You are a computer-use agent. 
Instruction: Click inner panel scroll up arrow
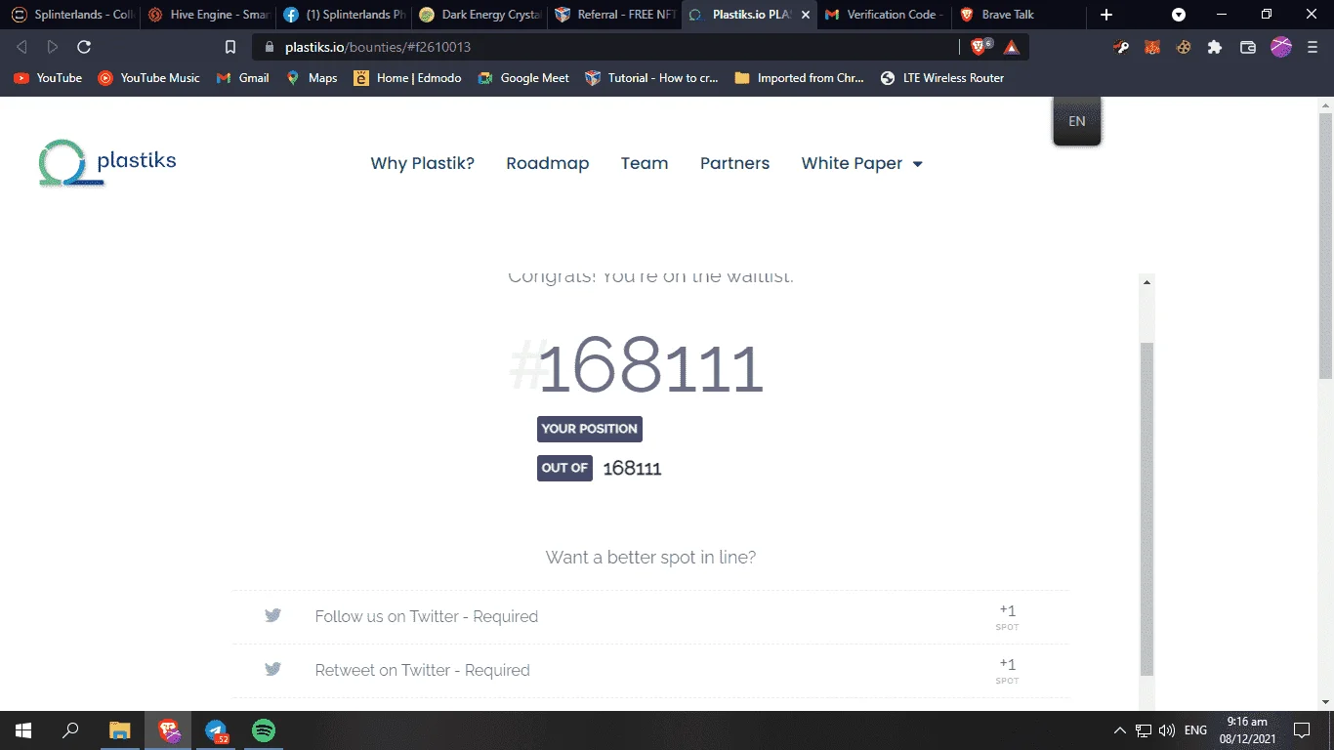pos(1147,282)
